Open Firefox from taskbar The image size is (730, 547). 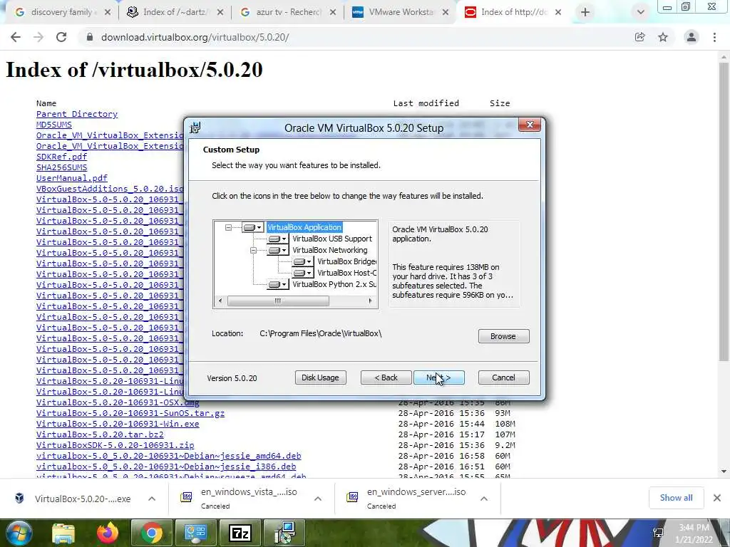(x=108, y=533)
